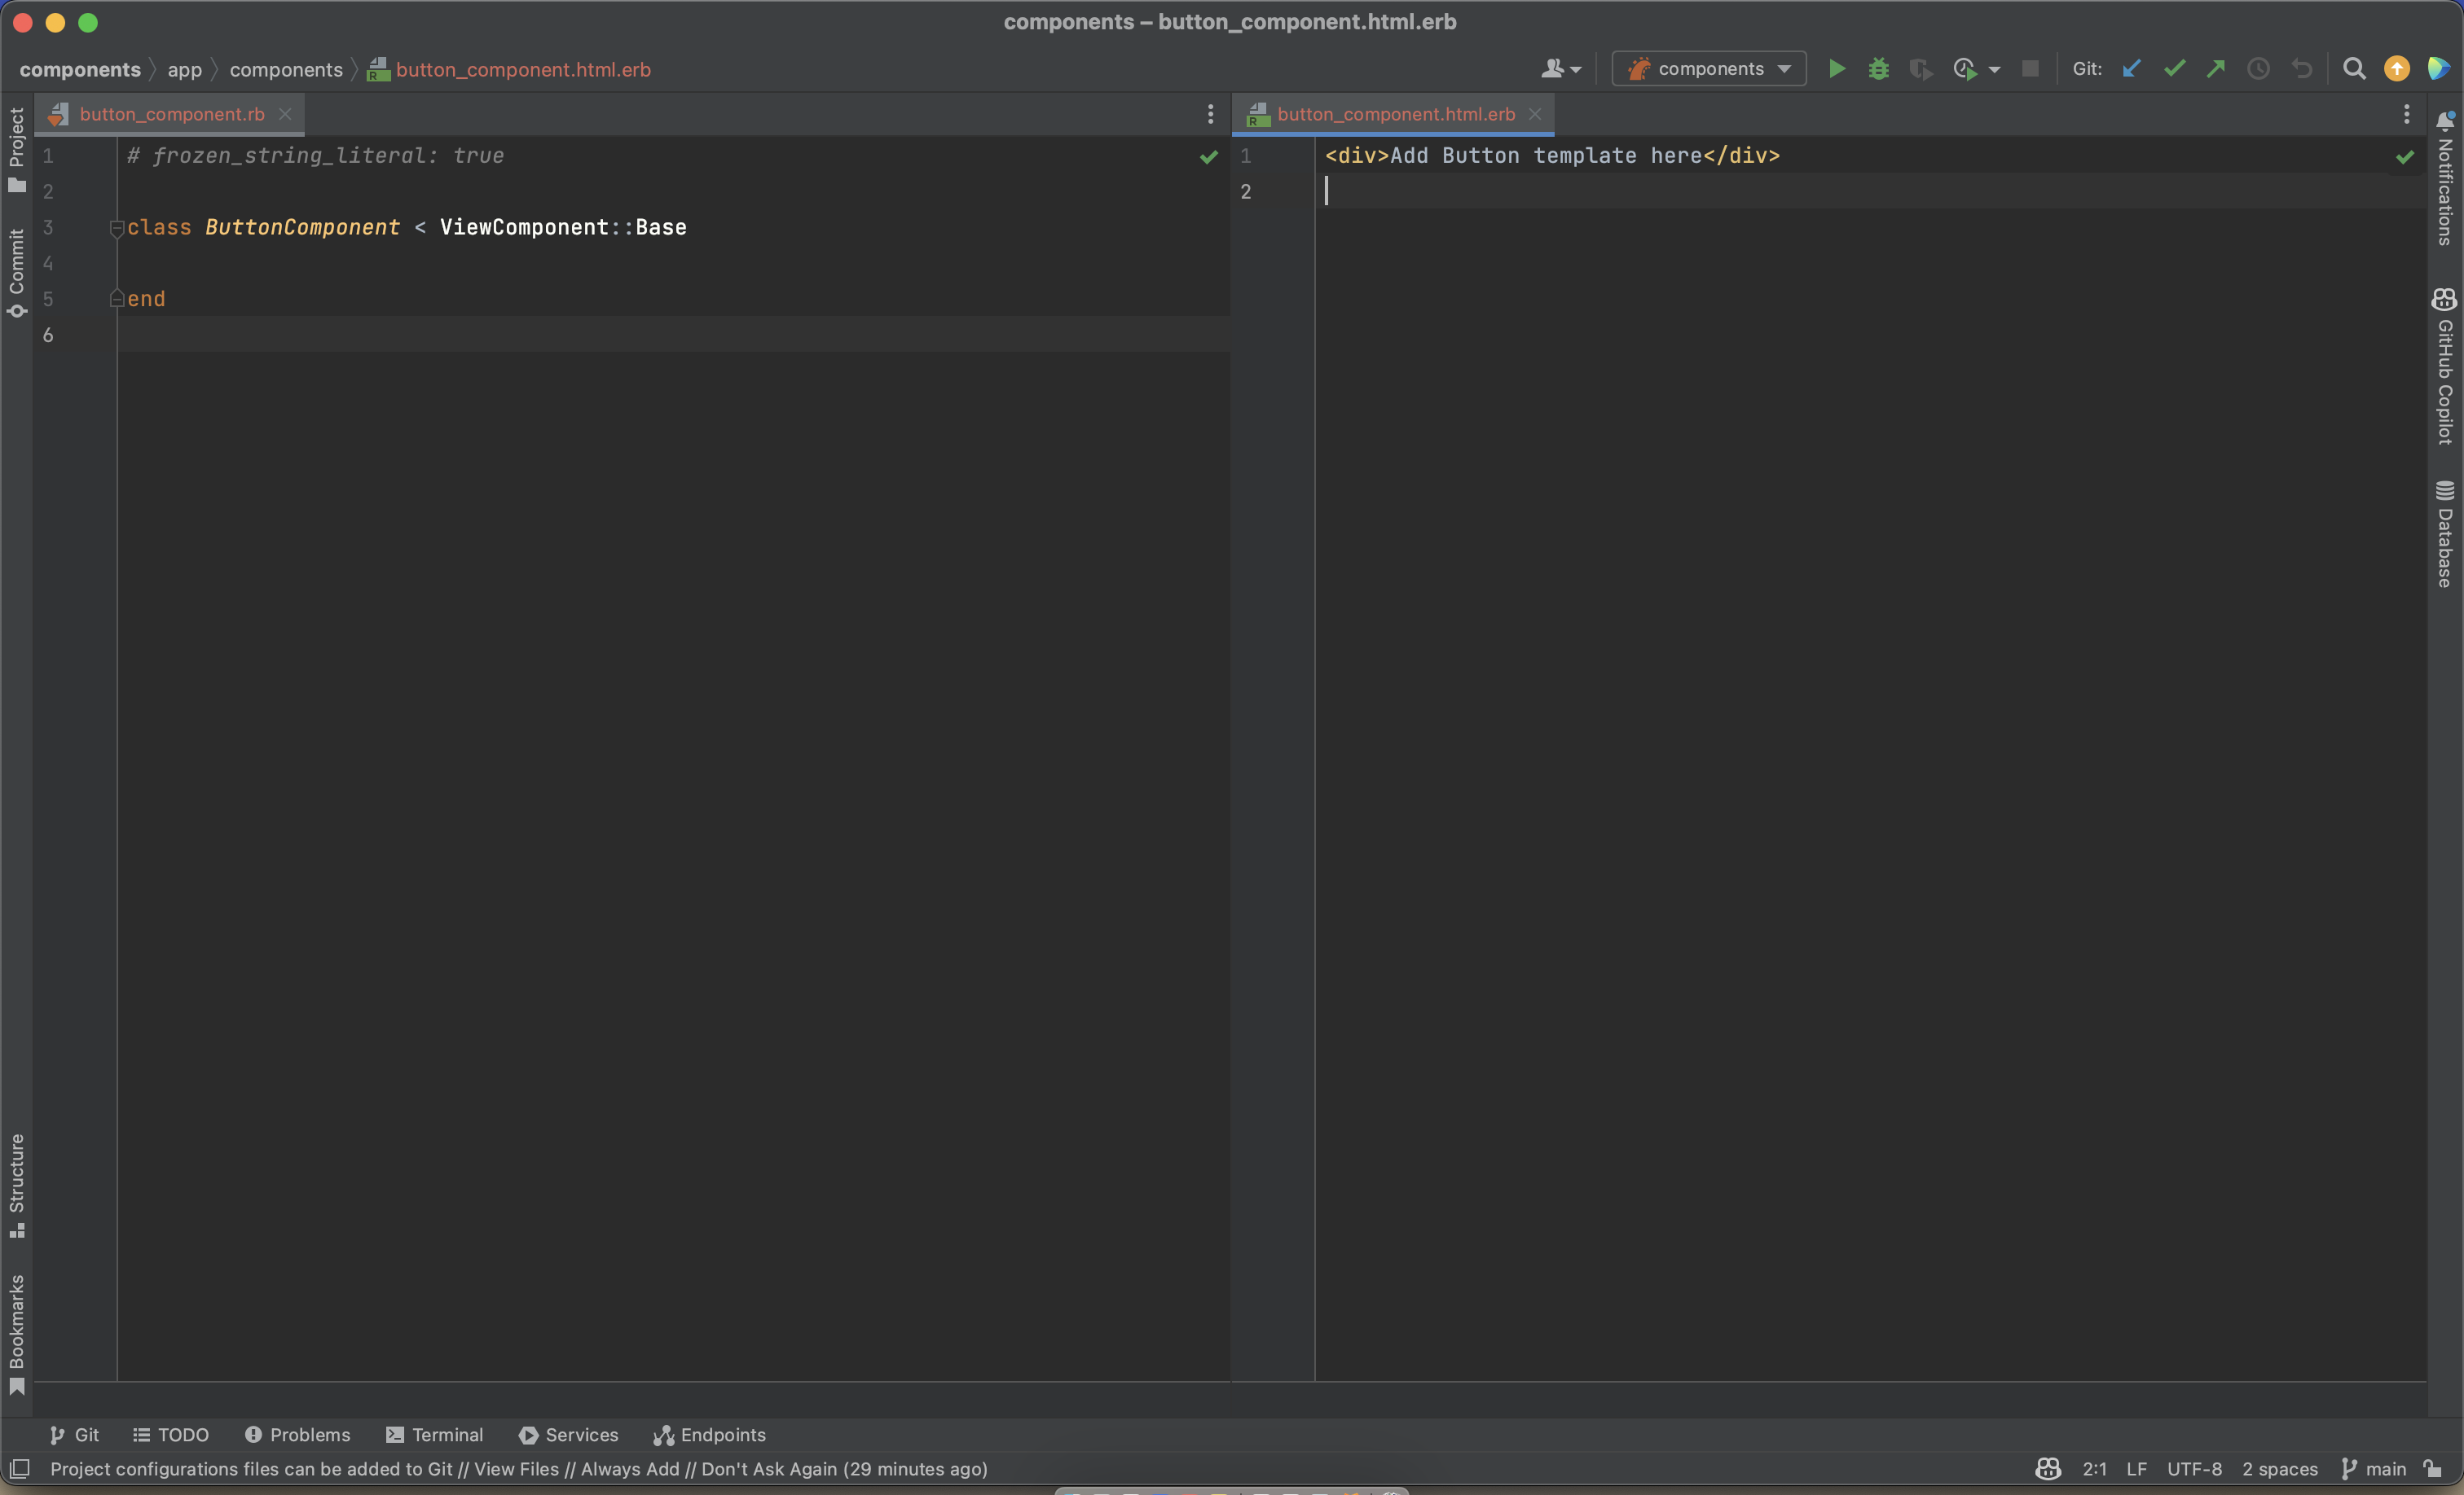Open the components run configuration dropdown
The width and height of the screenshot is (2464, 1495).
coord(1709,69)
